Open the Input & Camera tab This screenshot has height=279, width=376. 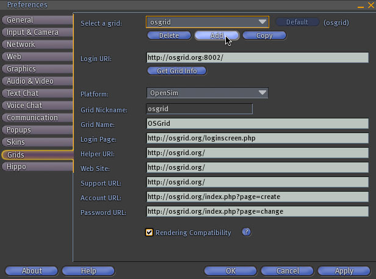click(x=37, y=32)
